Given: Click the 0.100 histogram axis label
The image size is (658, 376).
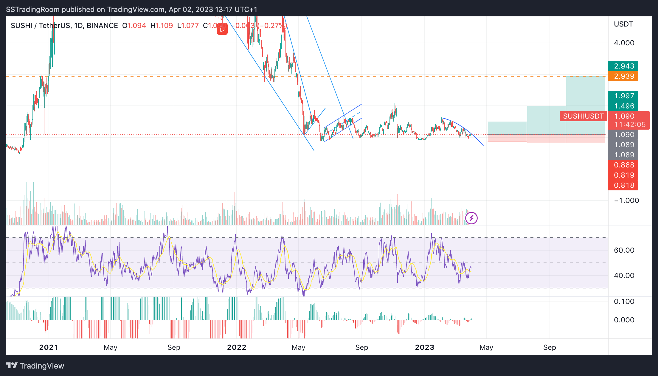Looking at the screenshot, I should (624, 302).
